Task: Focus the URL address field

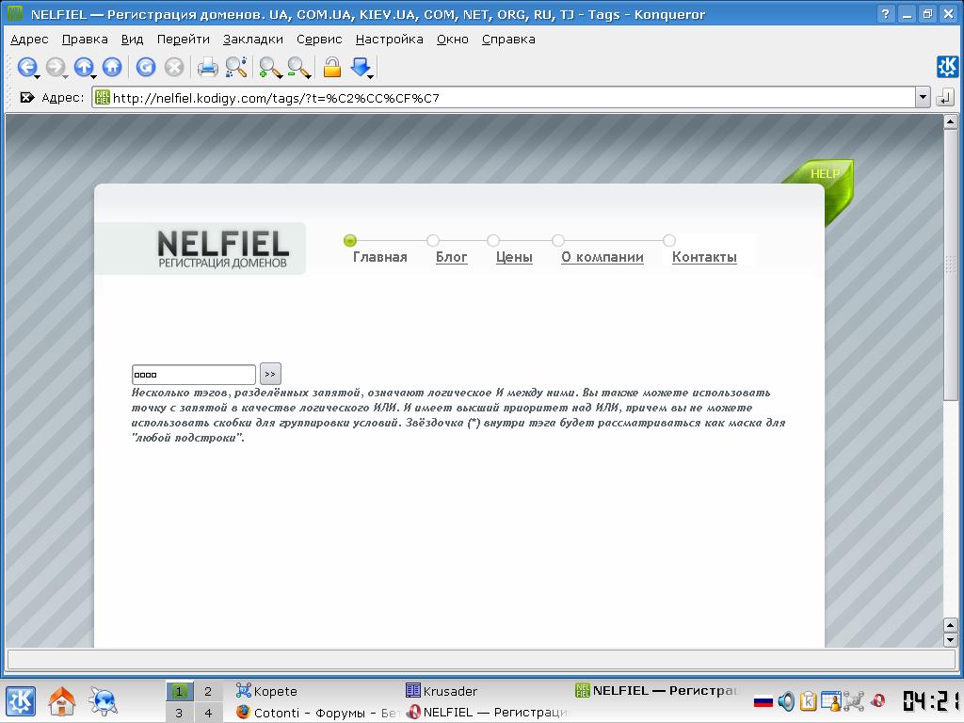Action: (x=503, y=97)
